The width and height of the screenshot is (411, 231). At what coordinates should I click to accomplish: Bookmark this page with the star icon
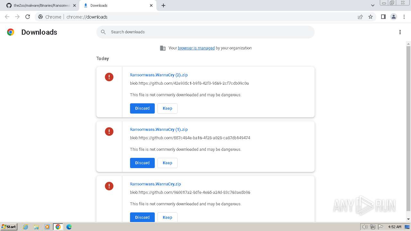point(371,17)
